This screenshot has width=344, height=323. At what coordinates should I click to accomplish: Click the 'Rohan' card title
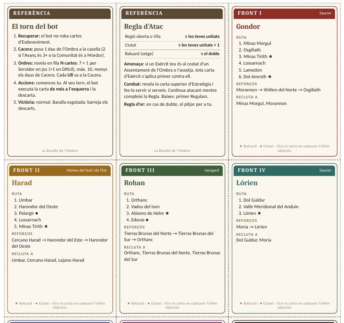(134, 183)
